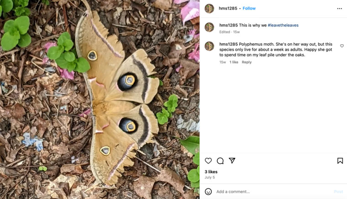Viewport: 347px width, 199px height.
Task: View who gave the comment 1 like
Action: (234, 62)
